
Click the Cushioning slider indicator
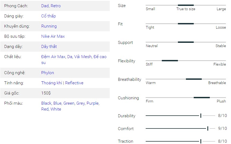[x=202, y=97]
